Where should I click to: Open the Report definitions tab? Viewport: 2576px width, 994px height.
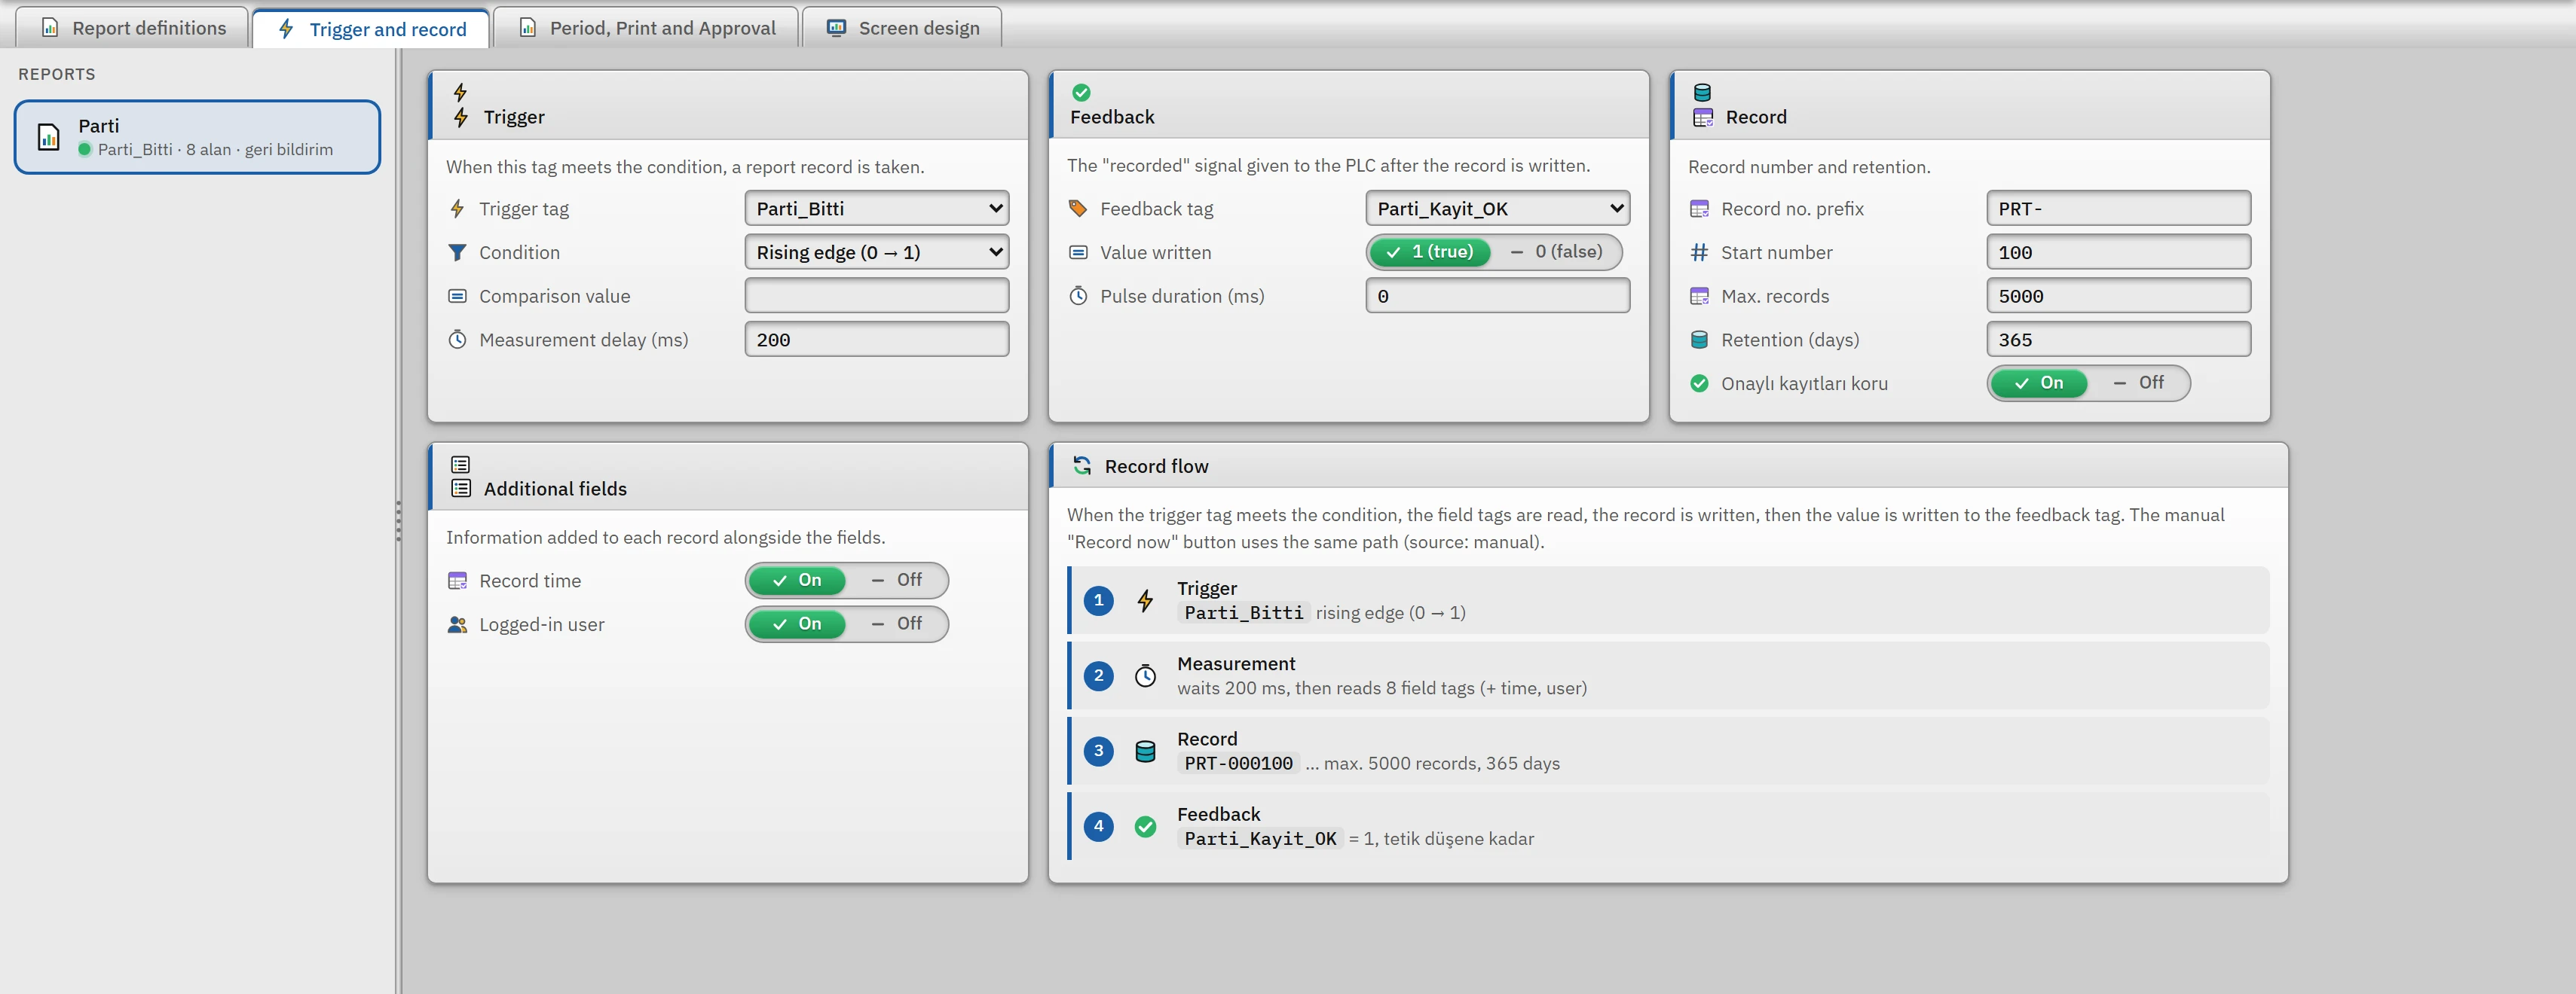(x=133, y=28)
